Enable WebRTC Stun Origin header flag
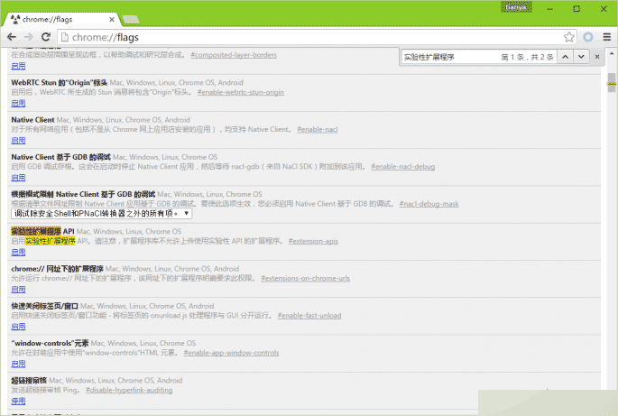This screenshot has width=618, height=416. point(18,103)
